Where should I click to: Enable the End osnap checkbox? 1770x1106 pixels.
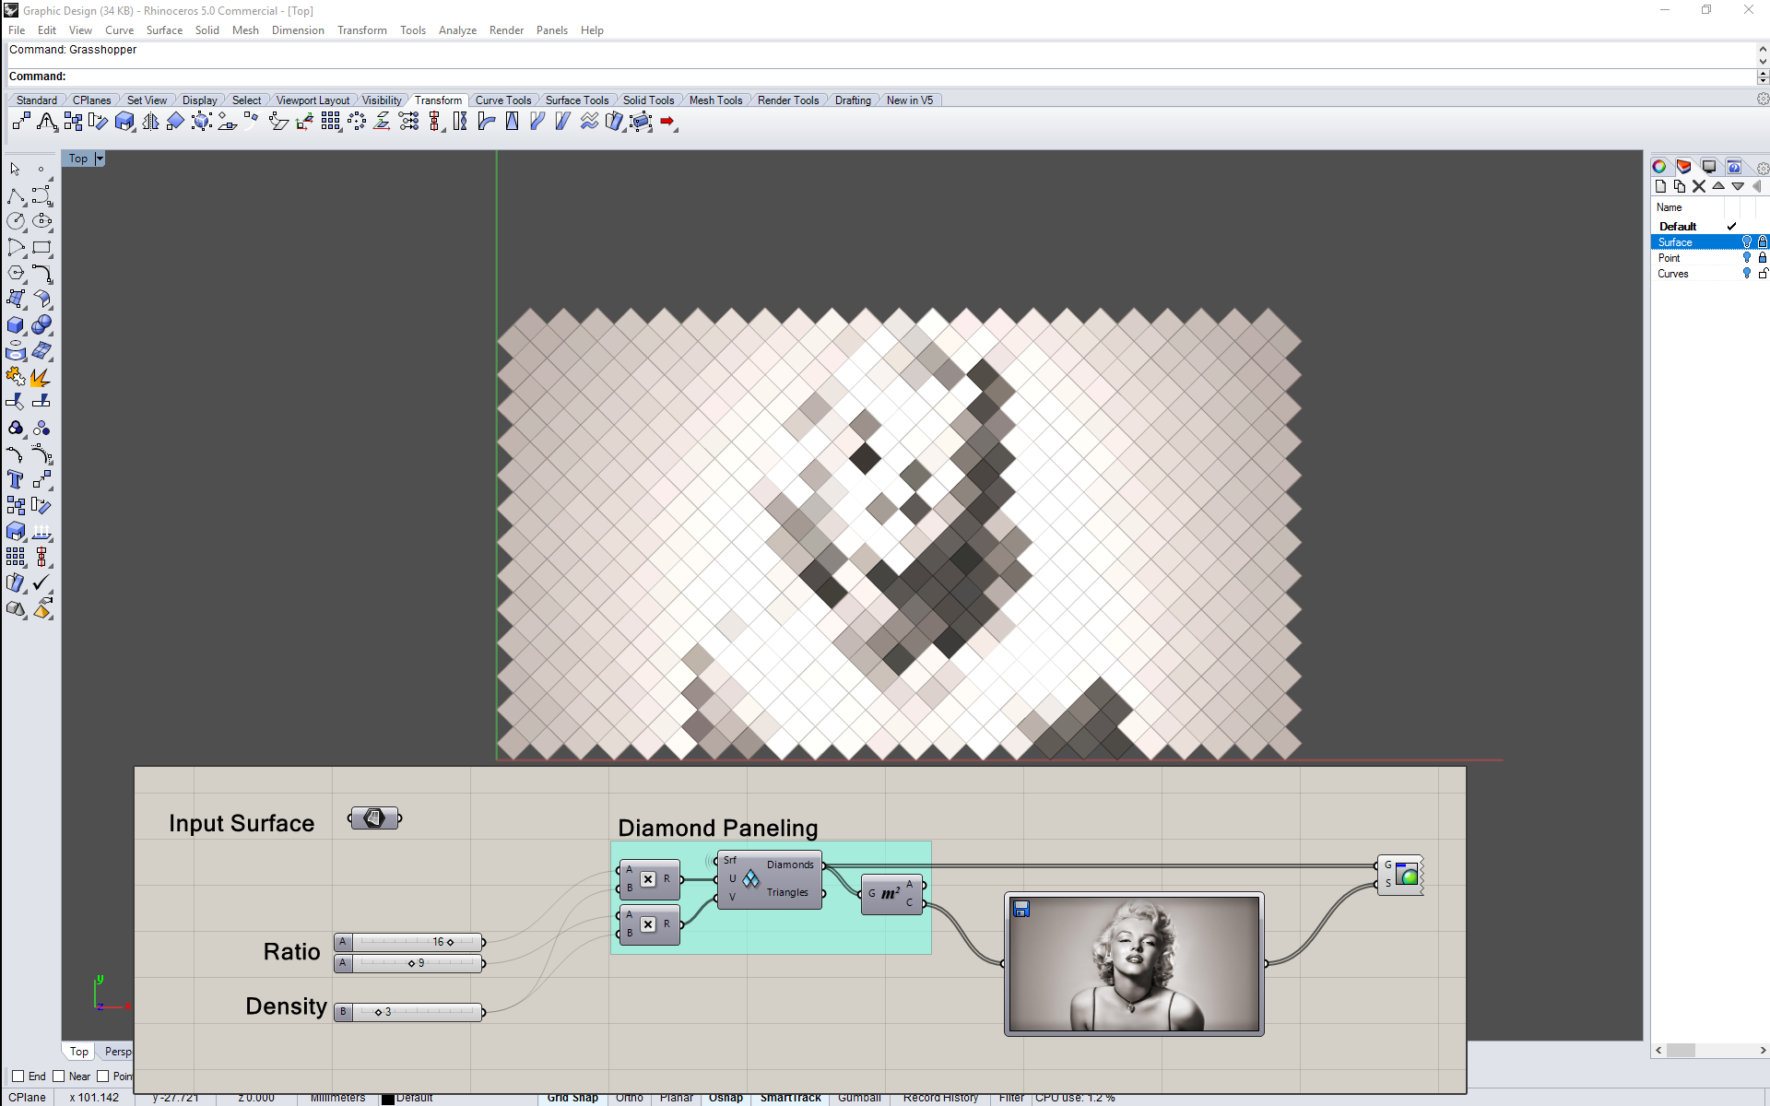[x=18, y=1076]
